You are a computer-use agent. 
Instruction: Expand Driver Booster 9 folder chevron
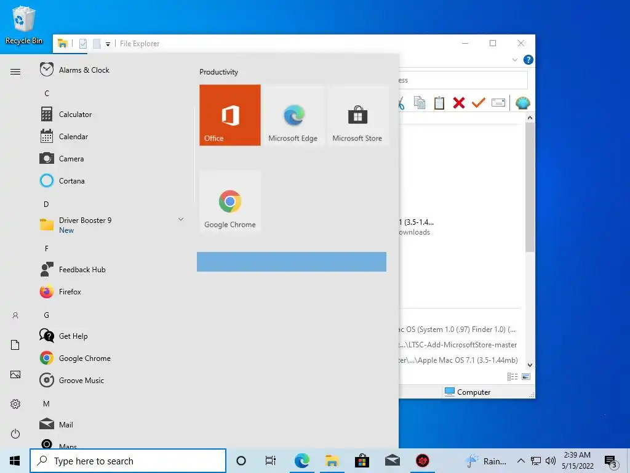click(x=181, y=219)
